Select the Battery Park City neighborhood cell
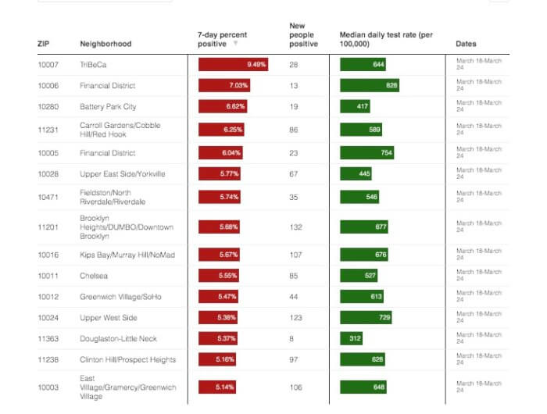 coord(108,106)
